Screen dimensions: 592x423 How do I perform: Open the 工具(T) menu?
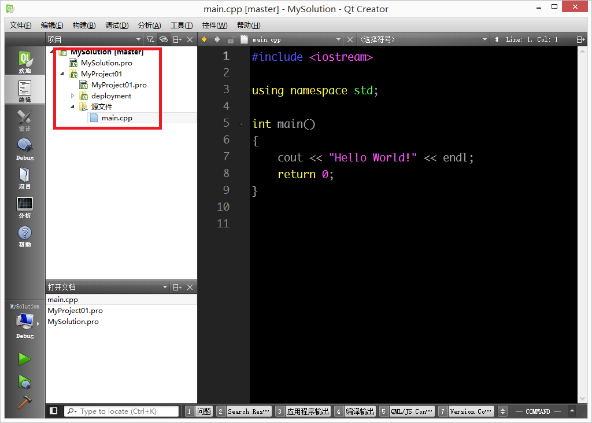182,25
